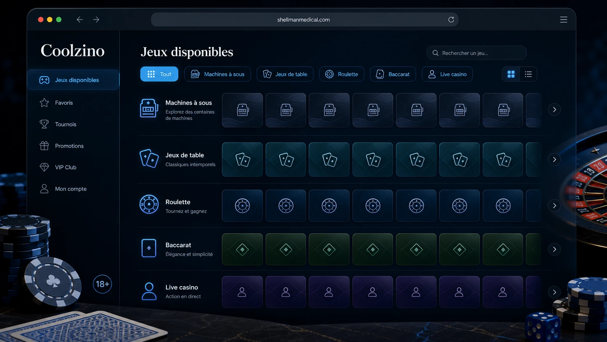Select the VIP Club diamond icon
Image resolution: width=607 pixels, height=342 pixels.
click(x=44, y=167)
